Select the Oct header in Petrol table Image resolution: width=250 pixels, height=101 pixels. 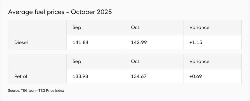click(135, 61)
